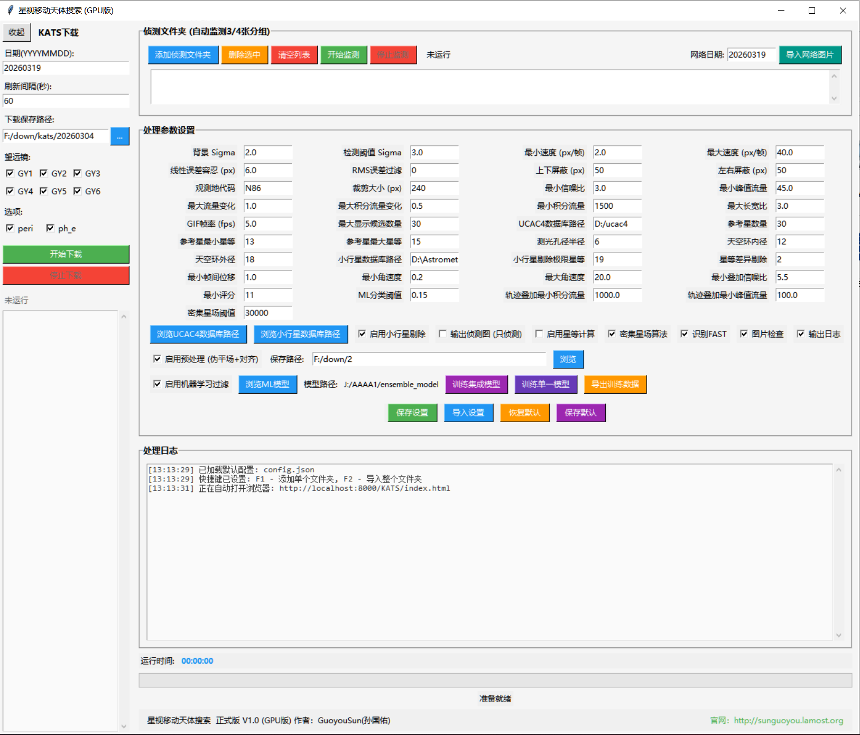The image size is (860, 735).
Task: Uncheck the GY3 telescope checkbox
Action: coord(78,173)
